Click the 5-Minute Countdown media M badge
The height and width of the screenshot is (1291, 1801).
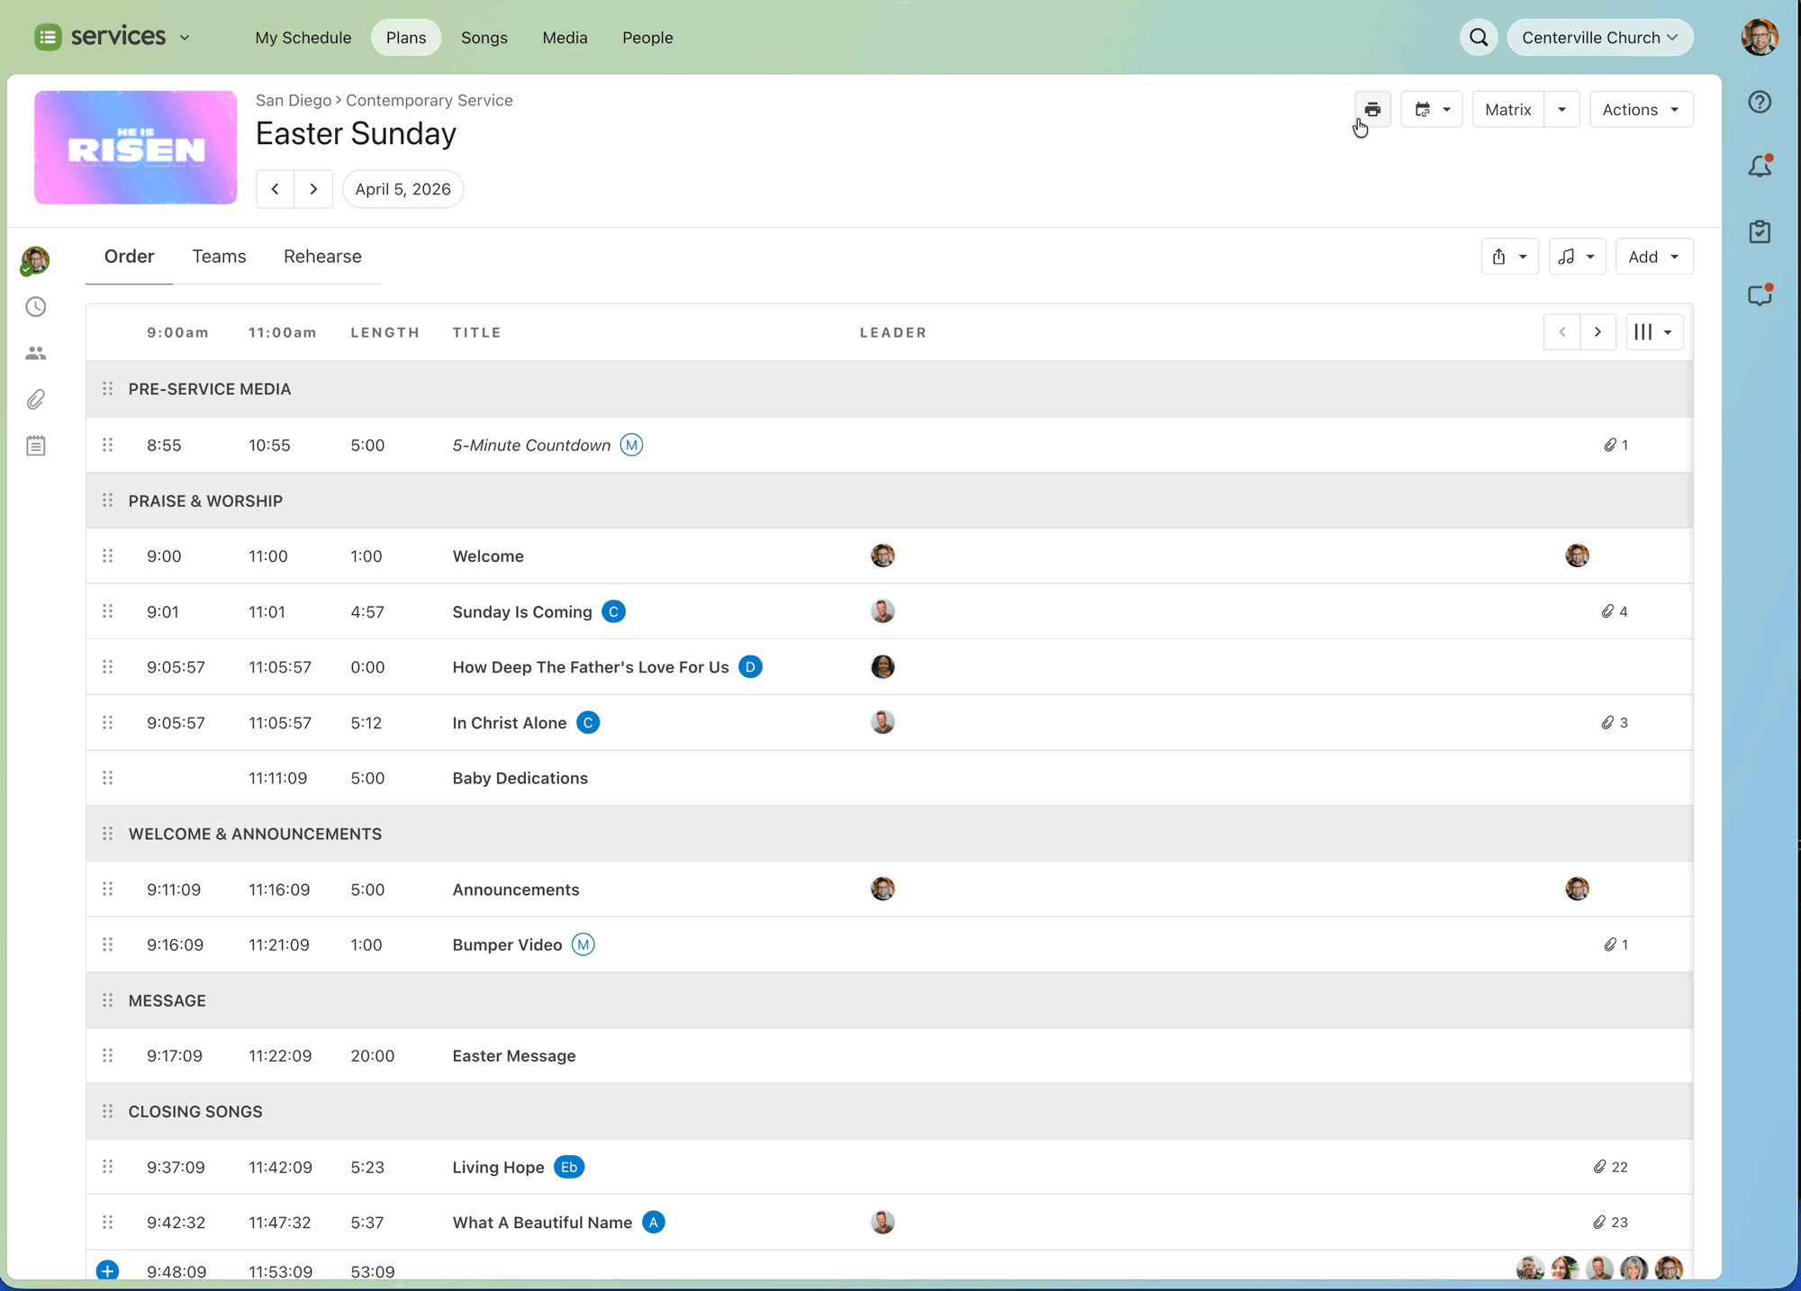click(x=631, y=445)
